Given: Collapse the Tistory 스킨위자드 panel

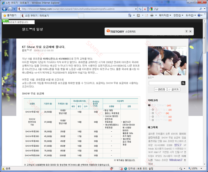Looking at the screenshot, I should click(186, 31).
